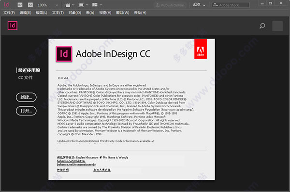This screenshot has width=290, height=192.
Task: Click the credits list link in about dialog
Action: click(x=102, y=170)
